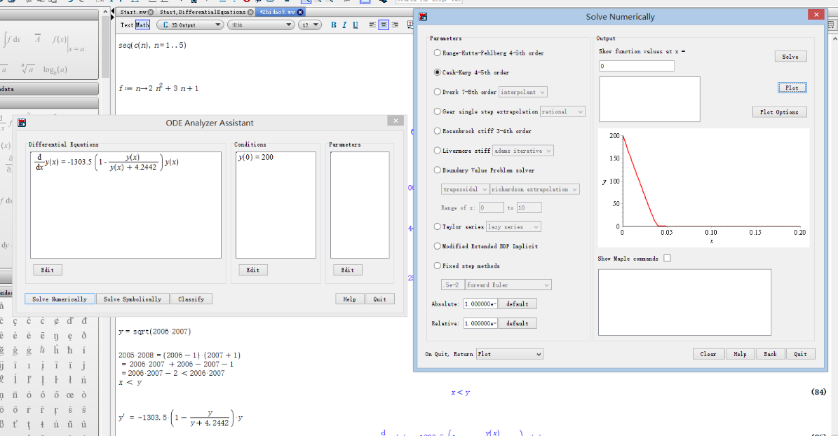Toggle underline formatting in the toolbar
Screen dimensions: 838x436
tap(356, 25)
